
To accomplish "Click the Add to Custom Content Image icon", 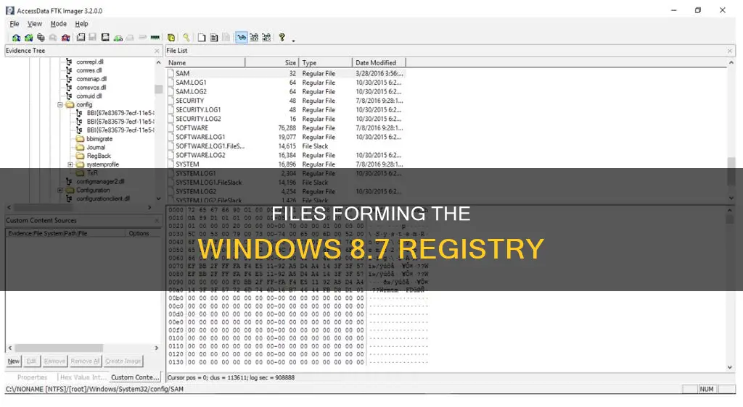I will [118, 38].
